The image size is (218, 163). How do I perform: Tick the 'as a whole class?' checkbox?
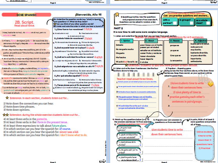point(208,23)
